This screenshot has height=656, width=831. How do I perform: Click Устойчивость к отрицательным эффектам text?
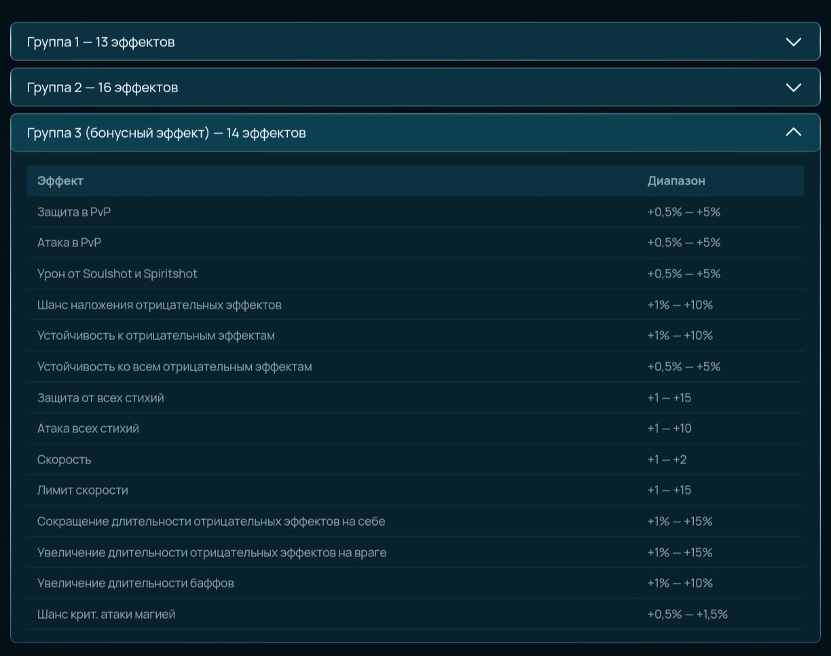click(x=156, y=335)
